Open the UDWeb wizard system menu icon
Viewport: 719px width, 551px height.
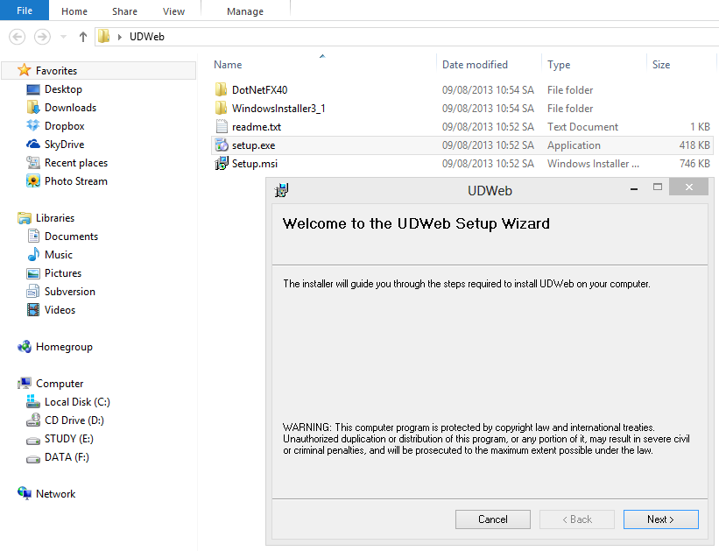[281, 189]
